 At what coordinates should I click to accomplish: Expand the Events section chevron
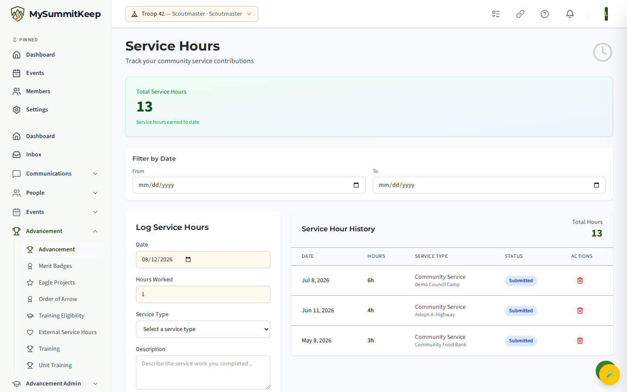[x=95, y=212]
